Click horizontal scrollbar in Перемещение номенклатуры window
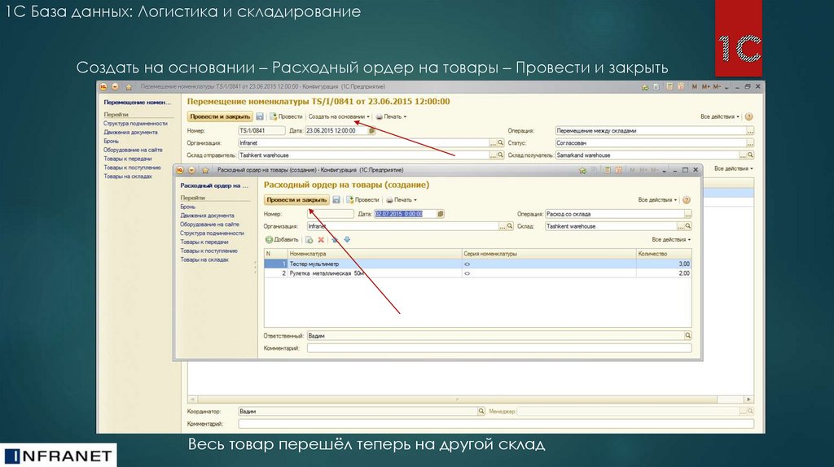This screenshot has height=467, width=834. [458, 399]
